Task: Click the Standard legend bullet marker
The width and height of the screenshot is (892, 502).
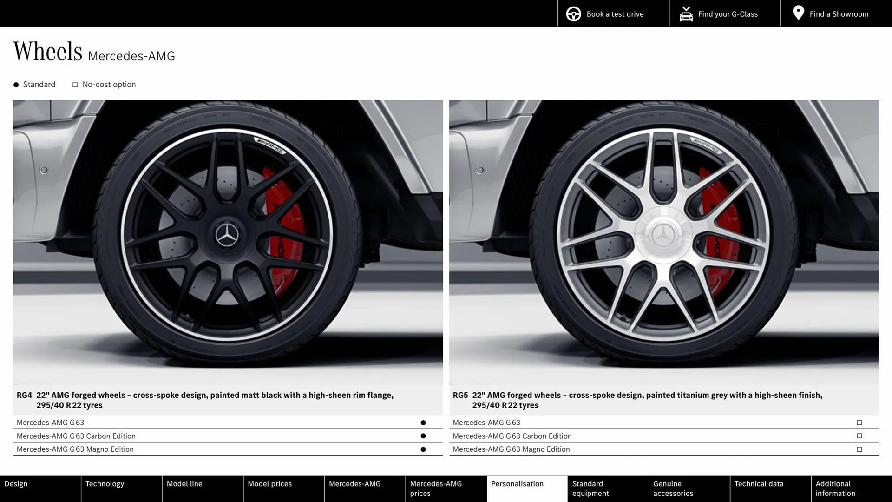Action: (15, 84)
